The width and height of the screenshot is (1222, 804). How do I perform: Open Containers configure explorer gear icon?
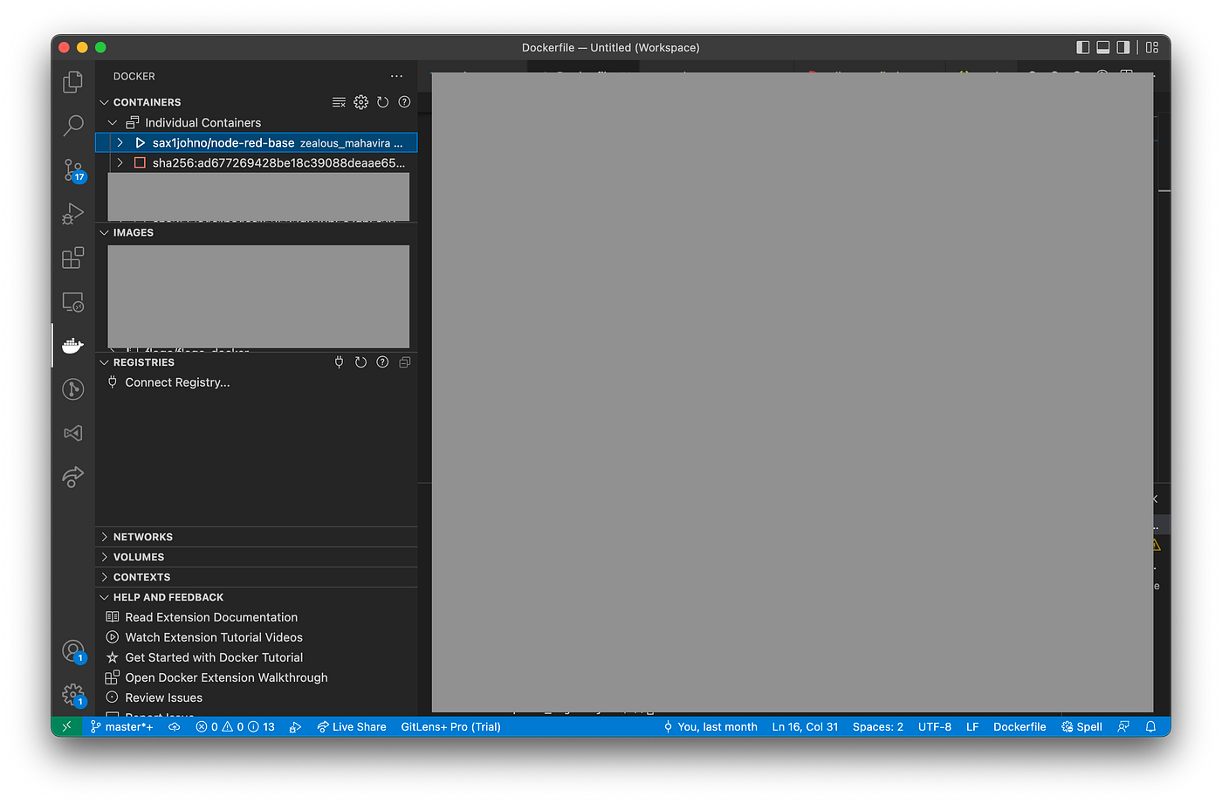[x=360, y=102]
